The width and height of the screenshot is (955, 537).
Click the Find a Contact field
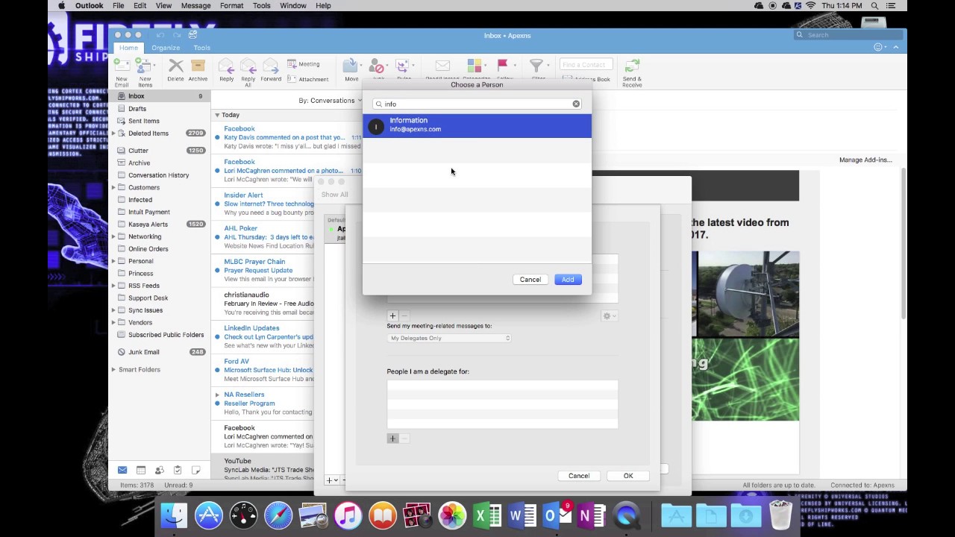pyautogui.click(x=586, y=65)
